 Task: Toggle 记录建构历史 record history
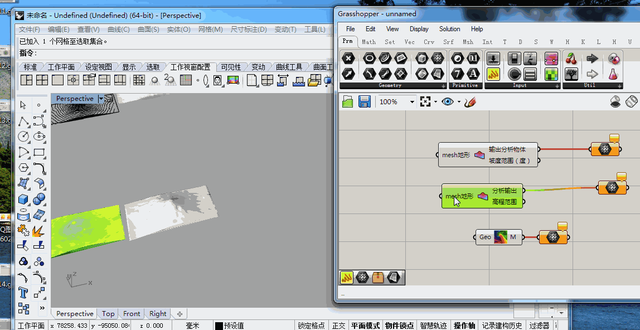[x=502, y=326]
